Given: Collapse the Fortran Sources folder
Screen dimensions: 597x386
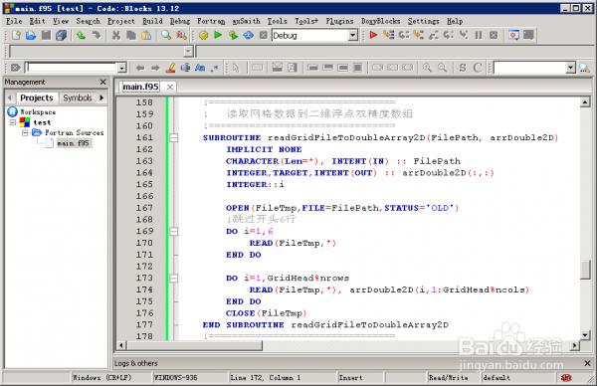Looking at the screenshot, I should (25, 133).
